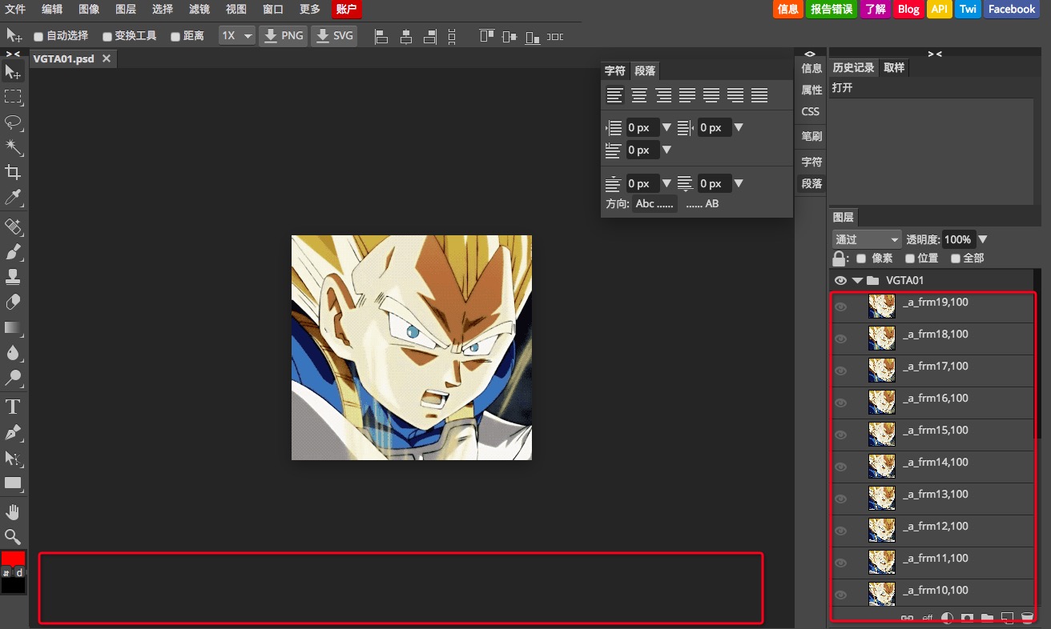Toggle the 变换工具 checkbox
Image resolution: width=1051 pixels, height=629 pixels.
107,37
